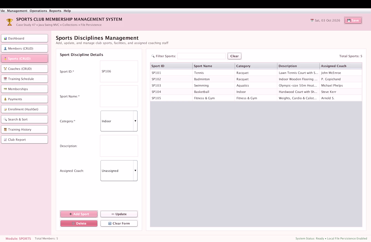This screenshot has width=371, height=242.
Task: Sort table by Category column header
Action: point(256,66)
